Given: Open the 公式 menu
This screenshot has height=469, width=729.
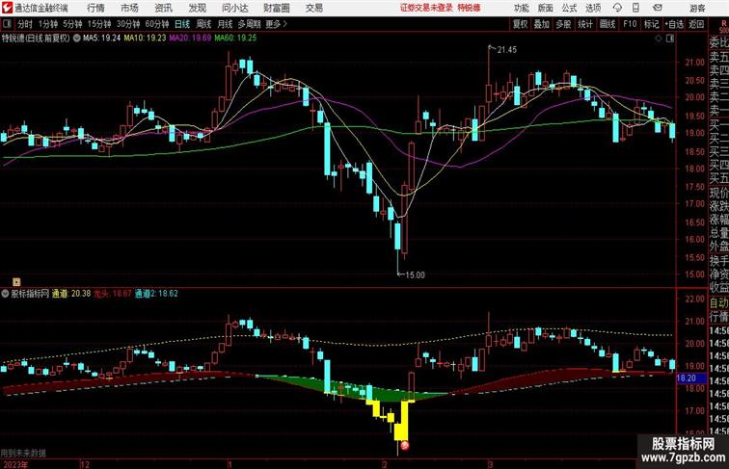Looking at the screenshot, I should pyautogui.click(x=569, y=8).
